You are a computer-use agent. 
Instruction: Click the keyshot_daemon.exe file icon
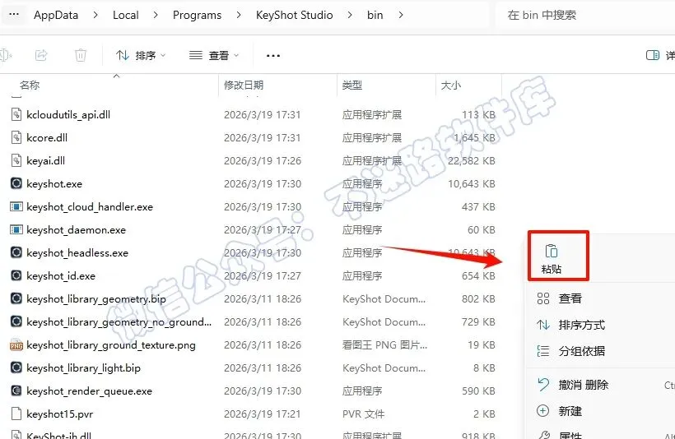coord(16,229)
